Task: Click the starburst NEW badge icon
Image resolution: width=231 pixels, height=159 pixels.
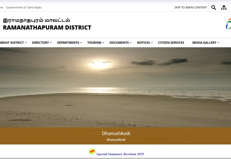Action: (92, 152)
